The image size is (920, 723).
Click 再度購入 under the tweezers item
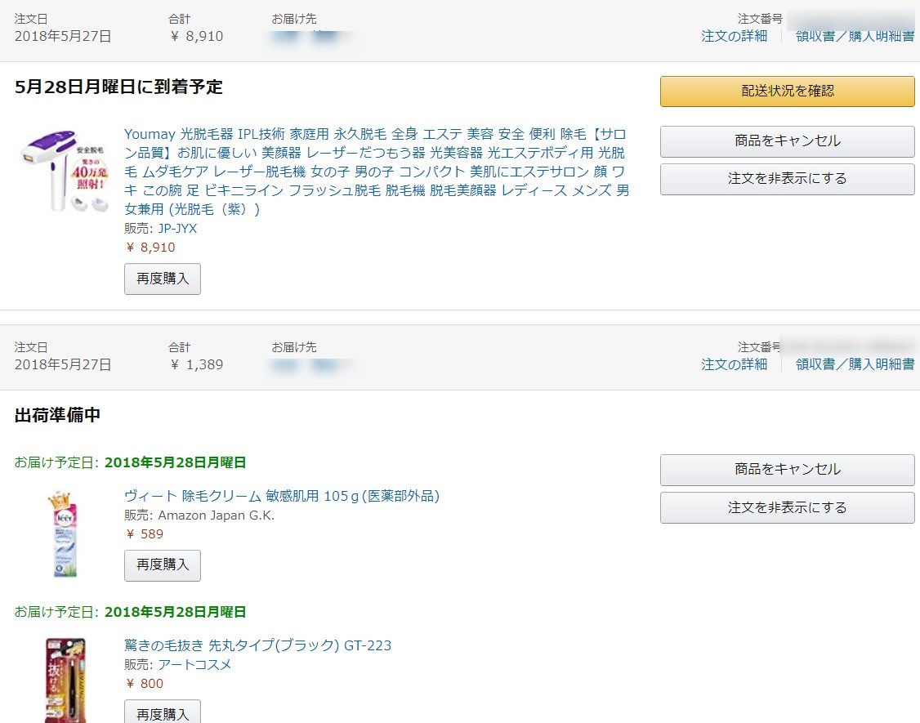click(163, 712)
